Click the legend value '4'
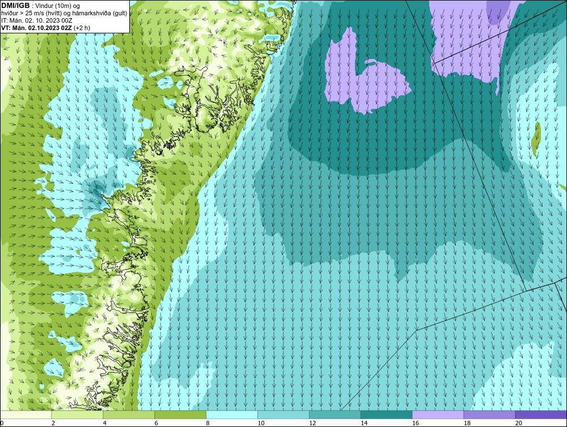The height and width of the screenshot is (427, 567). coord(104,423)
